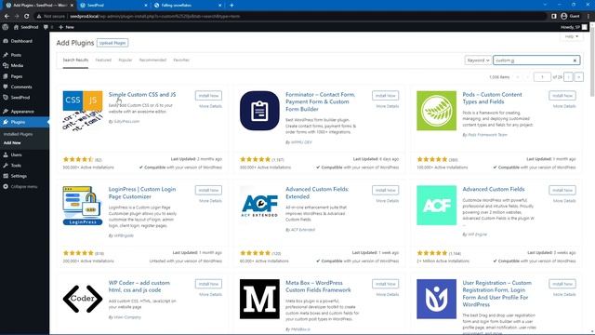
Task: Open Installed Plugins submenu
Action: (x=18, y=134)
